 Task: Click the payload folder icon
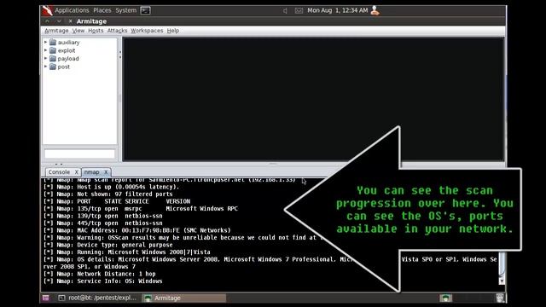tap(53, 59)
